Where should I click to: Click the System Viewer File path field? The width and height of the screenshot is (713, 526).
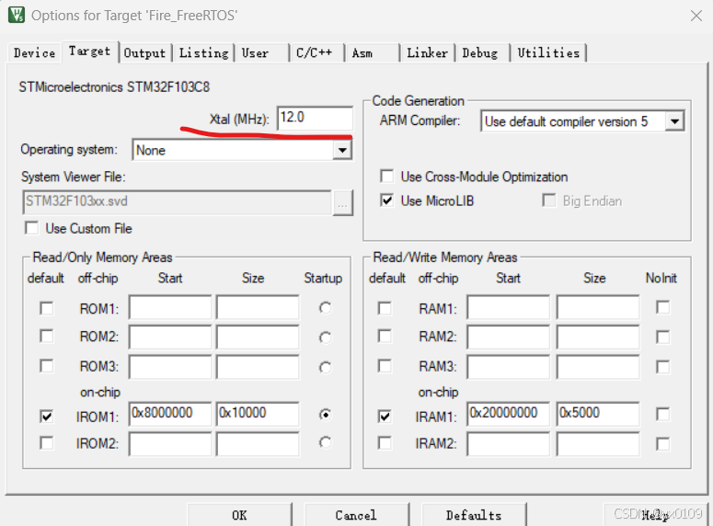point(177,201)
